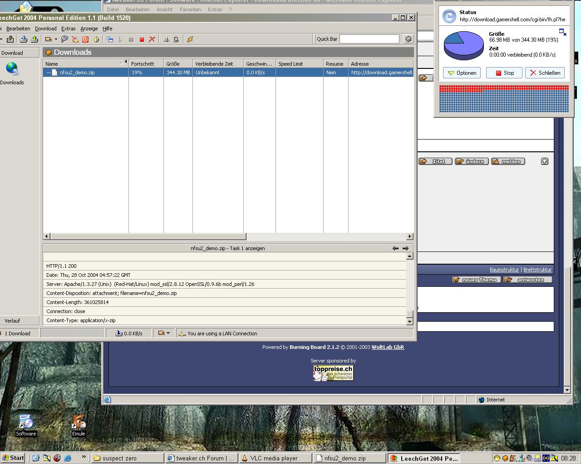Click the Schließen button
This screenshot has height=464, width=581.
click(545, 73)
